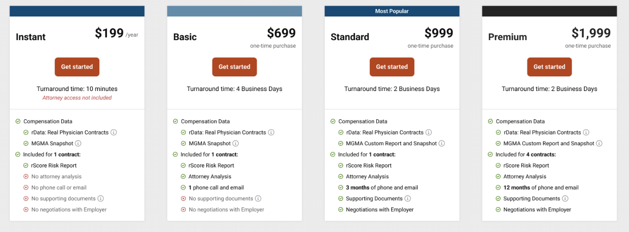Open info icon for Premium MGMA Custom Report
This screenshot has height=232, width=629.
(600, 143)
